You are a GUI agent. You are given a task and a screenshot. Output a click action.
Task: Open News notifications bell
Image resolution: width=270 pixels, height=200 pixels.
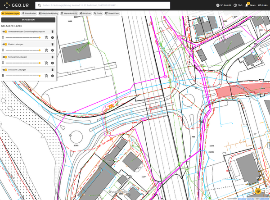pyautogui.click(x=250, y=5)
